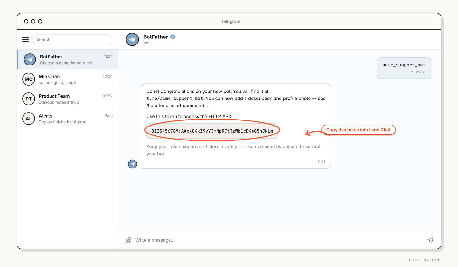
Task: Click the attach paperclip icon
Action: 128,240
